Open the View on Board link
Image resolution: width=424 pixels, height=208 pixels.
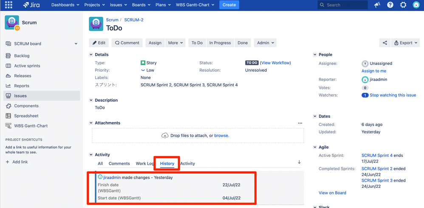(332, 193)
